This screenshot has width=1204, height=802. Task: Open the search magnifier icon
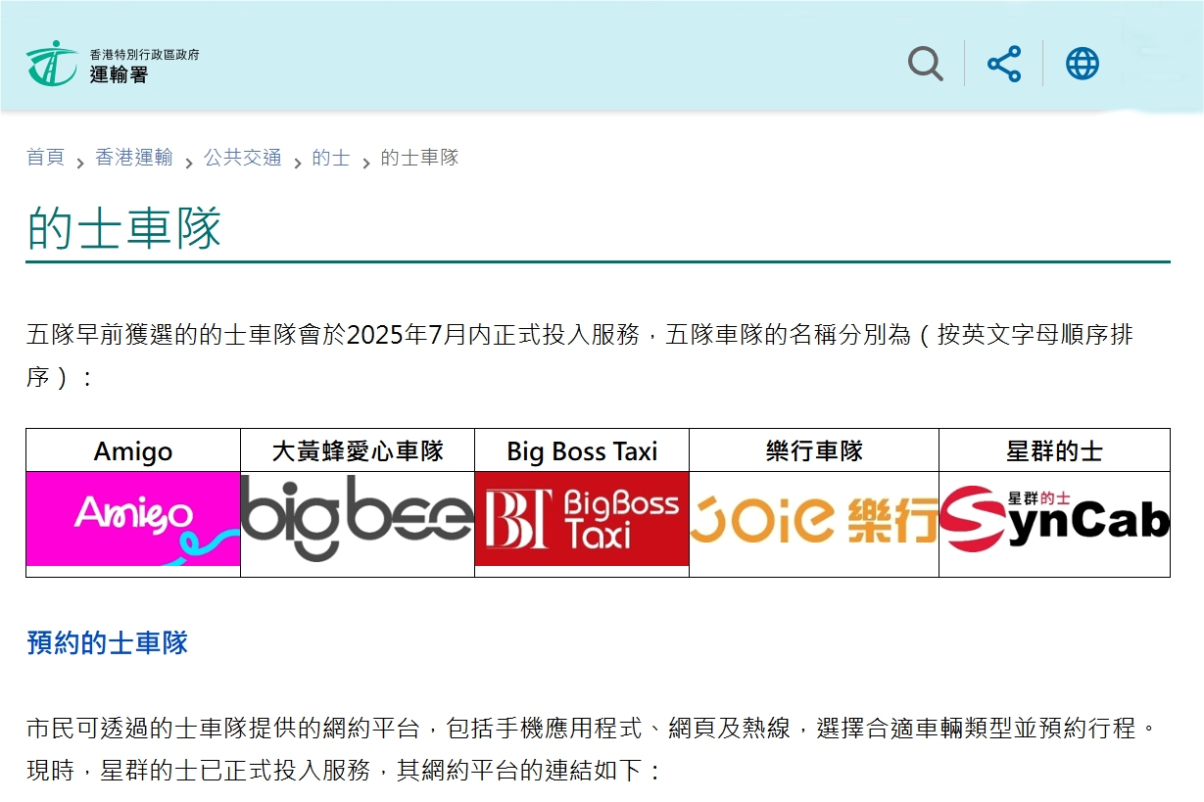click(925, 65)
